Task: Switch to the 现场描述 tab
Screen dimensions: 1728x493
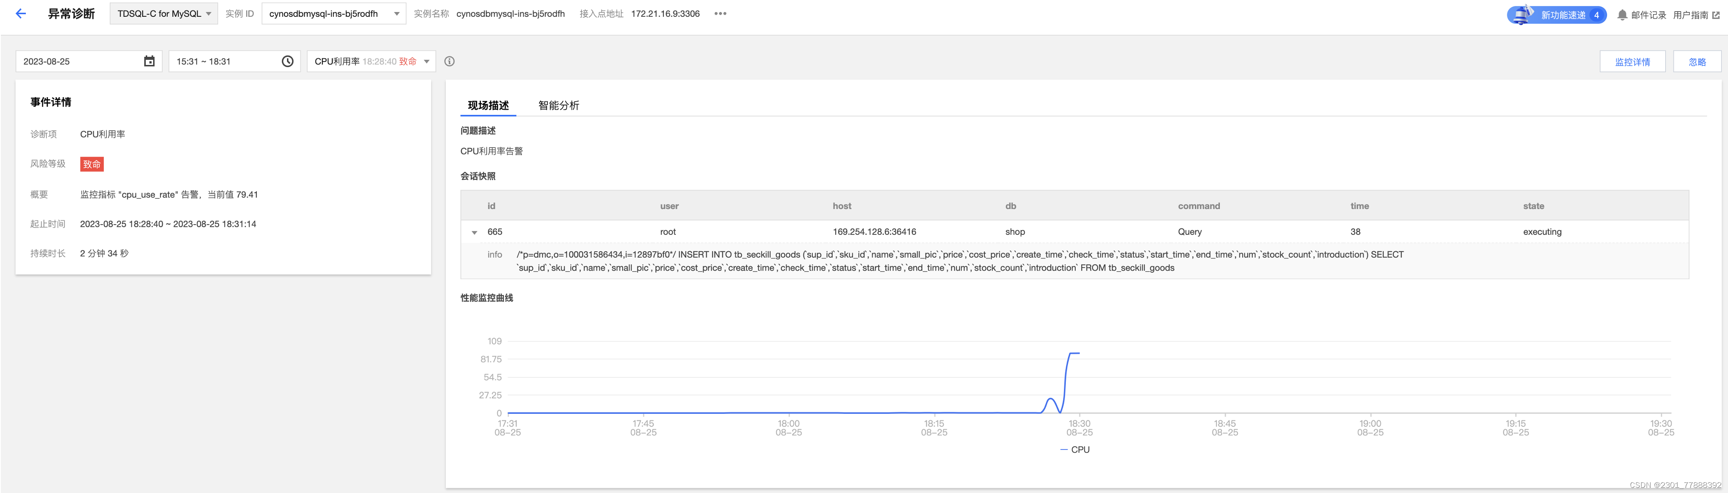Action: tap(488, 105)
